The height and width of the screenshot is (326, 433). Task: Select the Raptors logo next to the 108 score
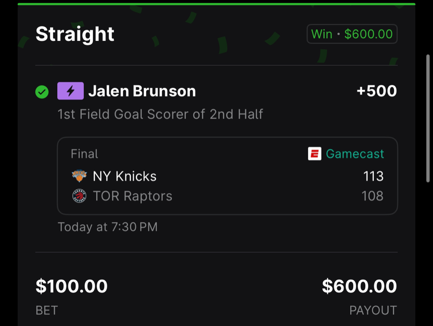click(79, 196)
